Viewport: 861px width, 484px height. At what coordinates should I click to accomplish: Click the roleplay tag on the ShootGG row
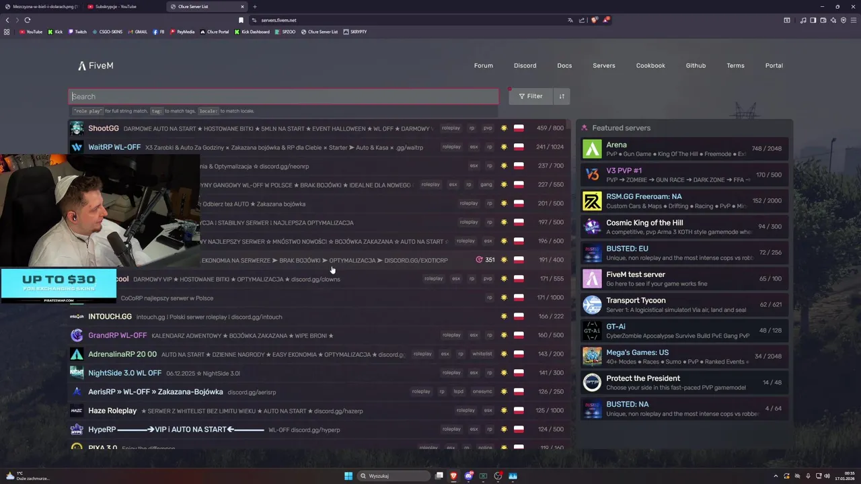pos(451,128)
